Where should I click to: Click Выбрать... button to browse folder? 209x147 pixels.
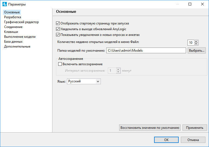[x=197, y=51]
